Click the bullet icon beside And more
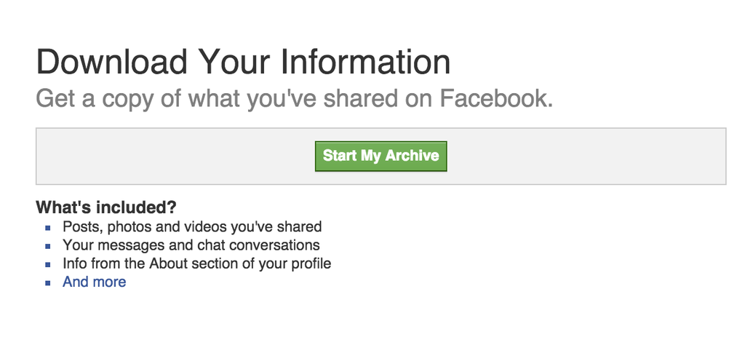Image resolution: width=745 pixels, height=353 pixels. 48,282
